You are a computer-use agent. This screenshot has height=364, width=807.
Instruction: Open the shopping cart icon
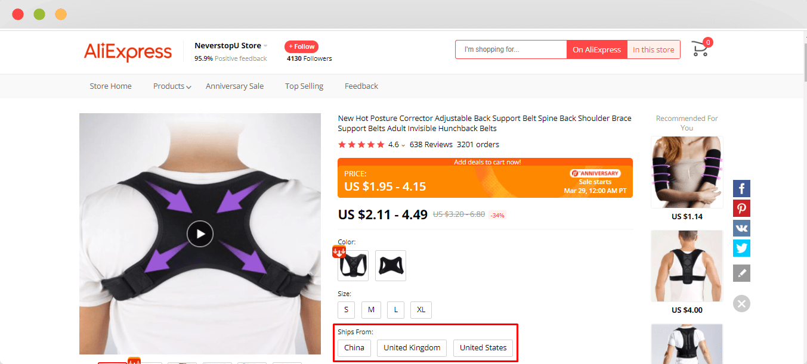point(700,49)
